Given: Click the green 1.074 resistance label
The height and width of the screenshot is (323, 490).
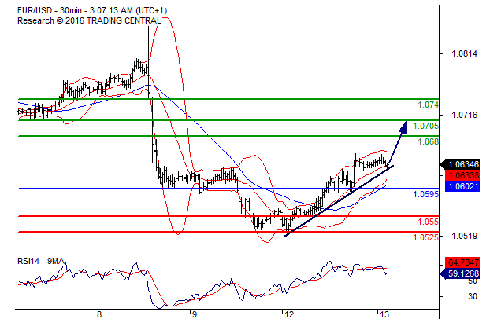Looking at the screenshot, I should pos(428,105).
